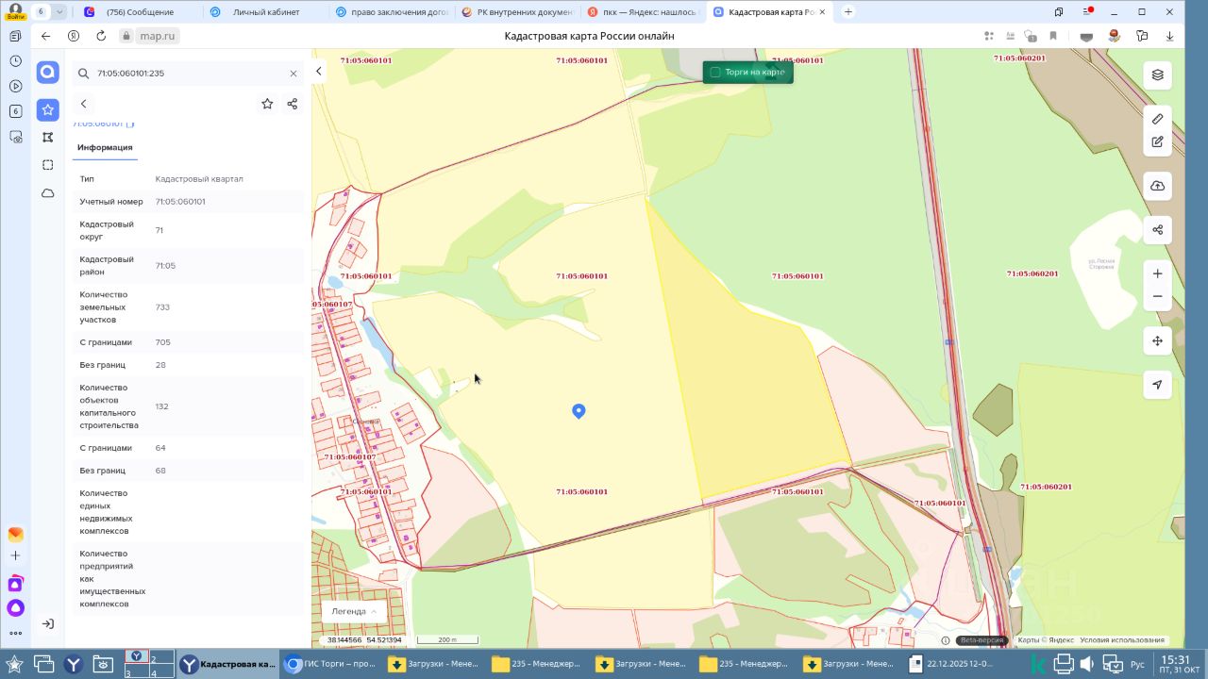Screen dimensions: 1208x679
Task: Switch to the пкк — Яндекс browser tab
Action: (644, 12)
